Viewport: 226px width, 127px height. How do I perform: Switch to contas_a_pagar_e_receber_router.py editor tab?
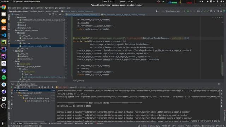82,14
